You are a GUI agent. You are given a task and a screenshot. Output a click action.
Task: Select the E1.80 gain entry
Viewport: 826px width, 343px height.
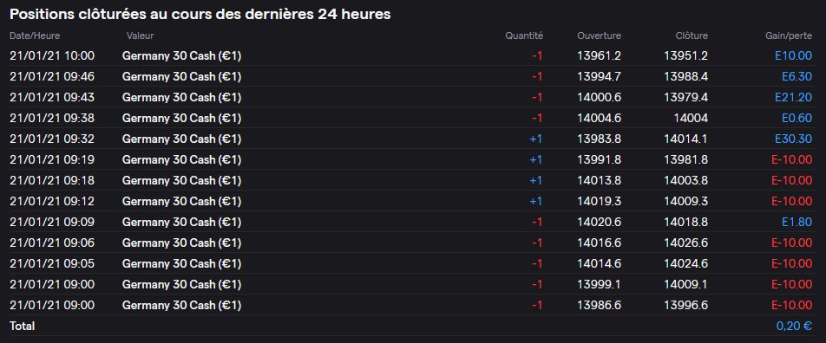[797, 222]
